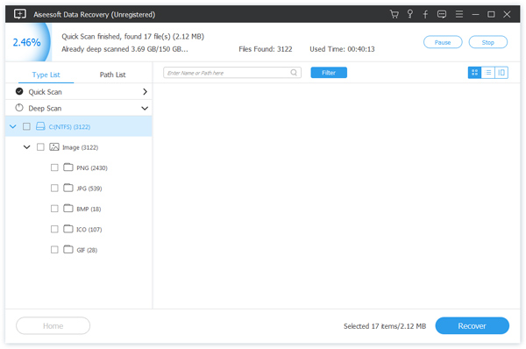526x349 pixels.
Task: Tick the ICO (107) checkbox
Action: click(54, 229)
